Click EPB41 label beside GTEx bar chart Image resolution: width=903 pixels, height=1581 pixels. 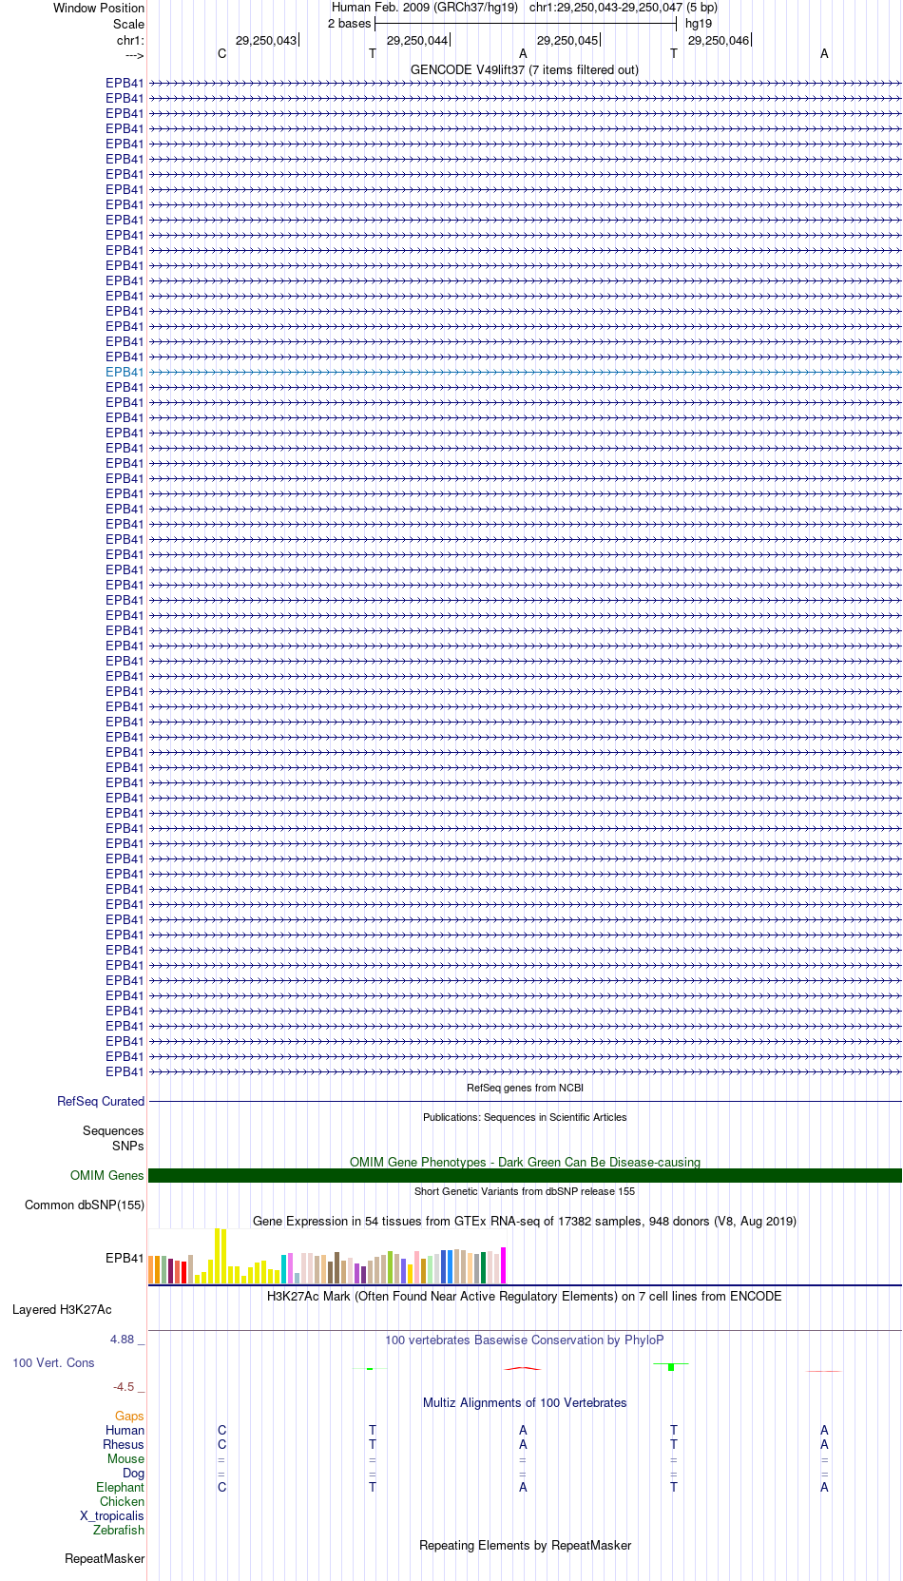[x=125, y=1259]
